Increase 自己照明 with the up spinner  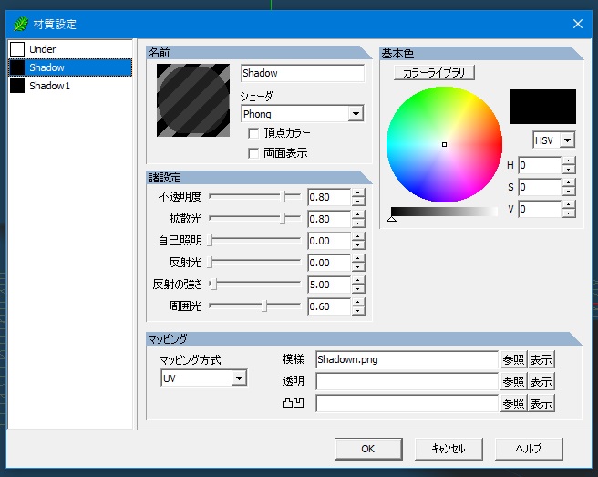(x=357, y=236)
